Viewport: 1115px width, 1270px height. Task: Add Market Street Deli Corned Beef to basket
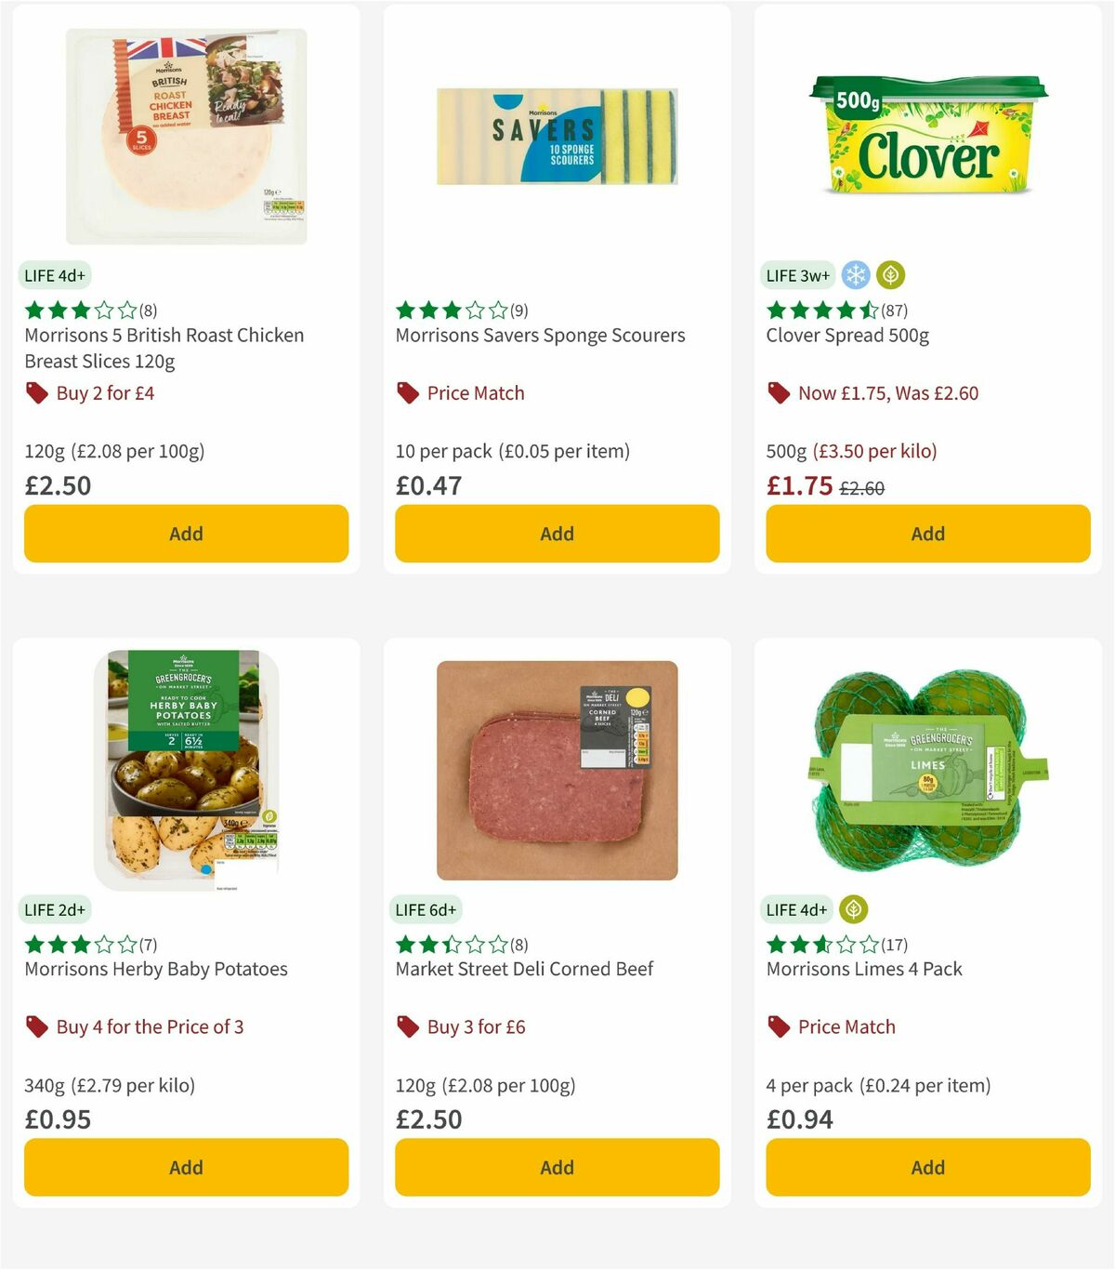pos(556,1167)
